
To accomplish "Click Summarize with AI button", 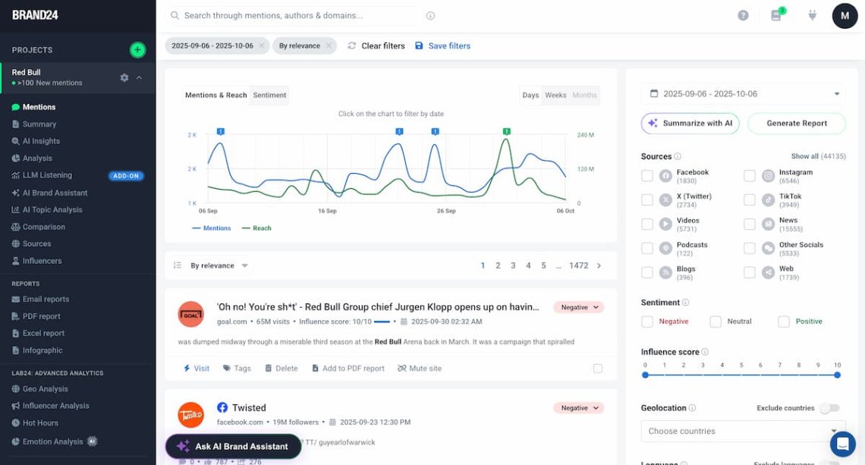I will [690, 123].
